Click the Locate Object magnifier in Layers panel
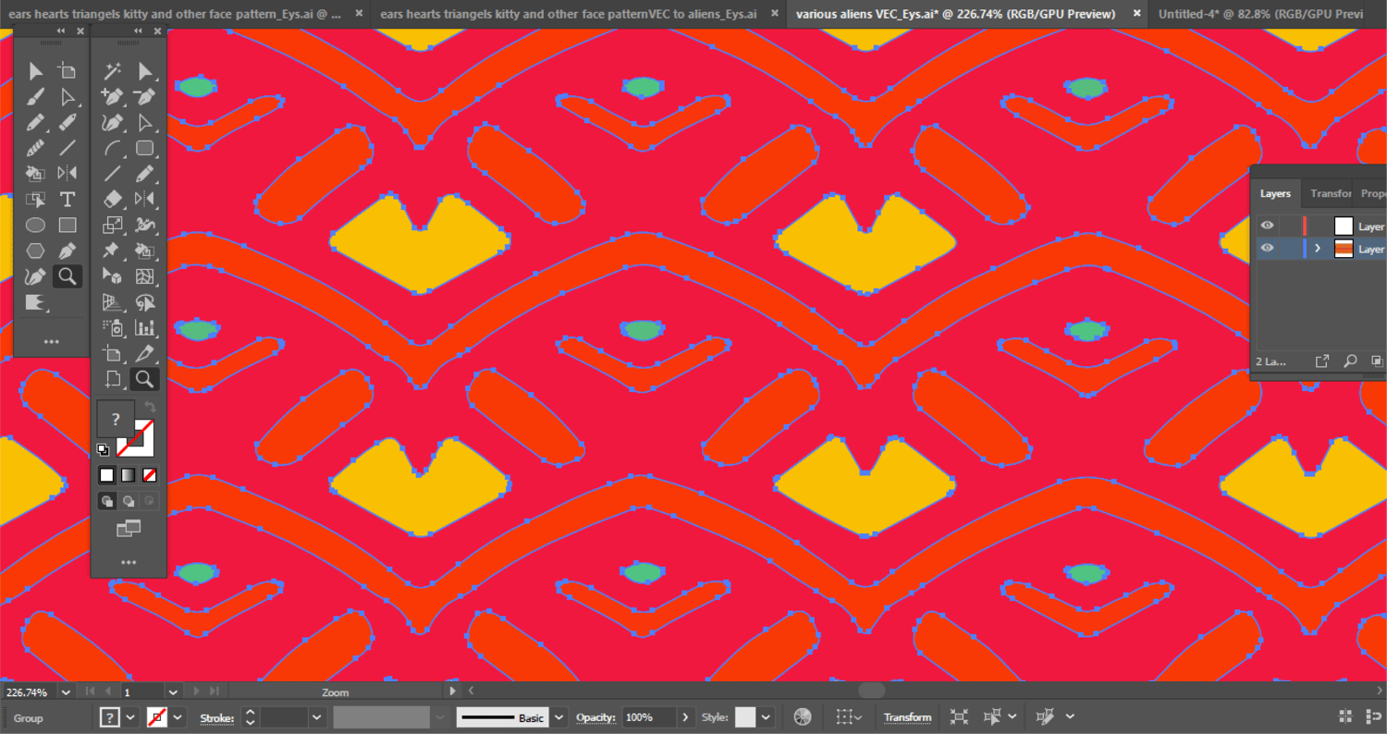The image size is (1387, 734). click(1350, 361)
